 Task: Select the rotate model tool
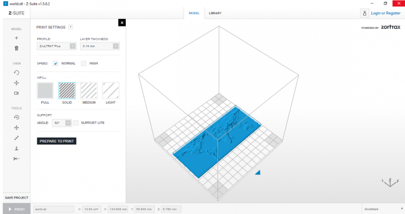(x=17, y=117)
